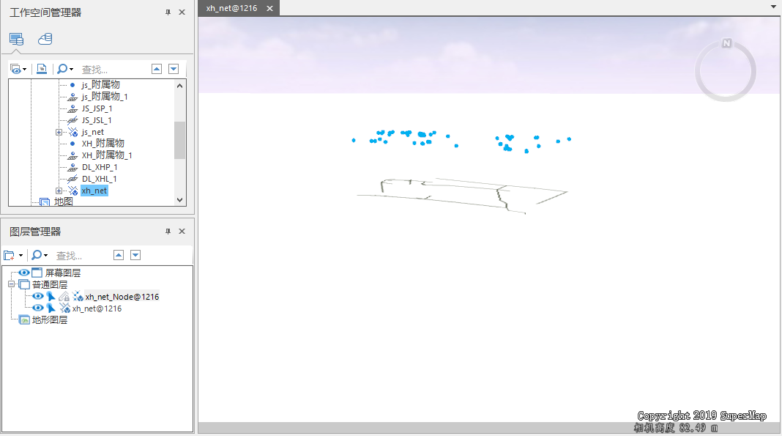Close the layer manager panel
The width and height of the screenshot is (782, 436).
pyautogui.click(x=182, y=232)
